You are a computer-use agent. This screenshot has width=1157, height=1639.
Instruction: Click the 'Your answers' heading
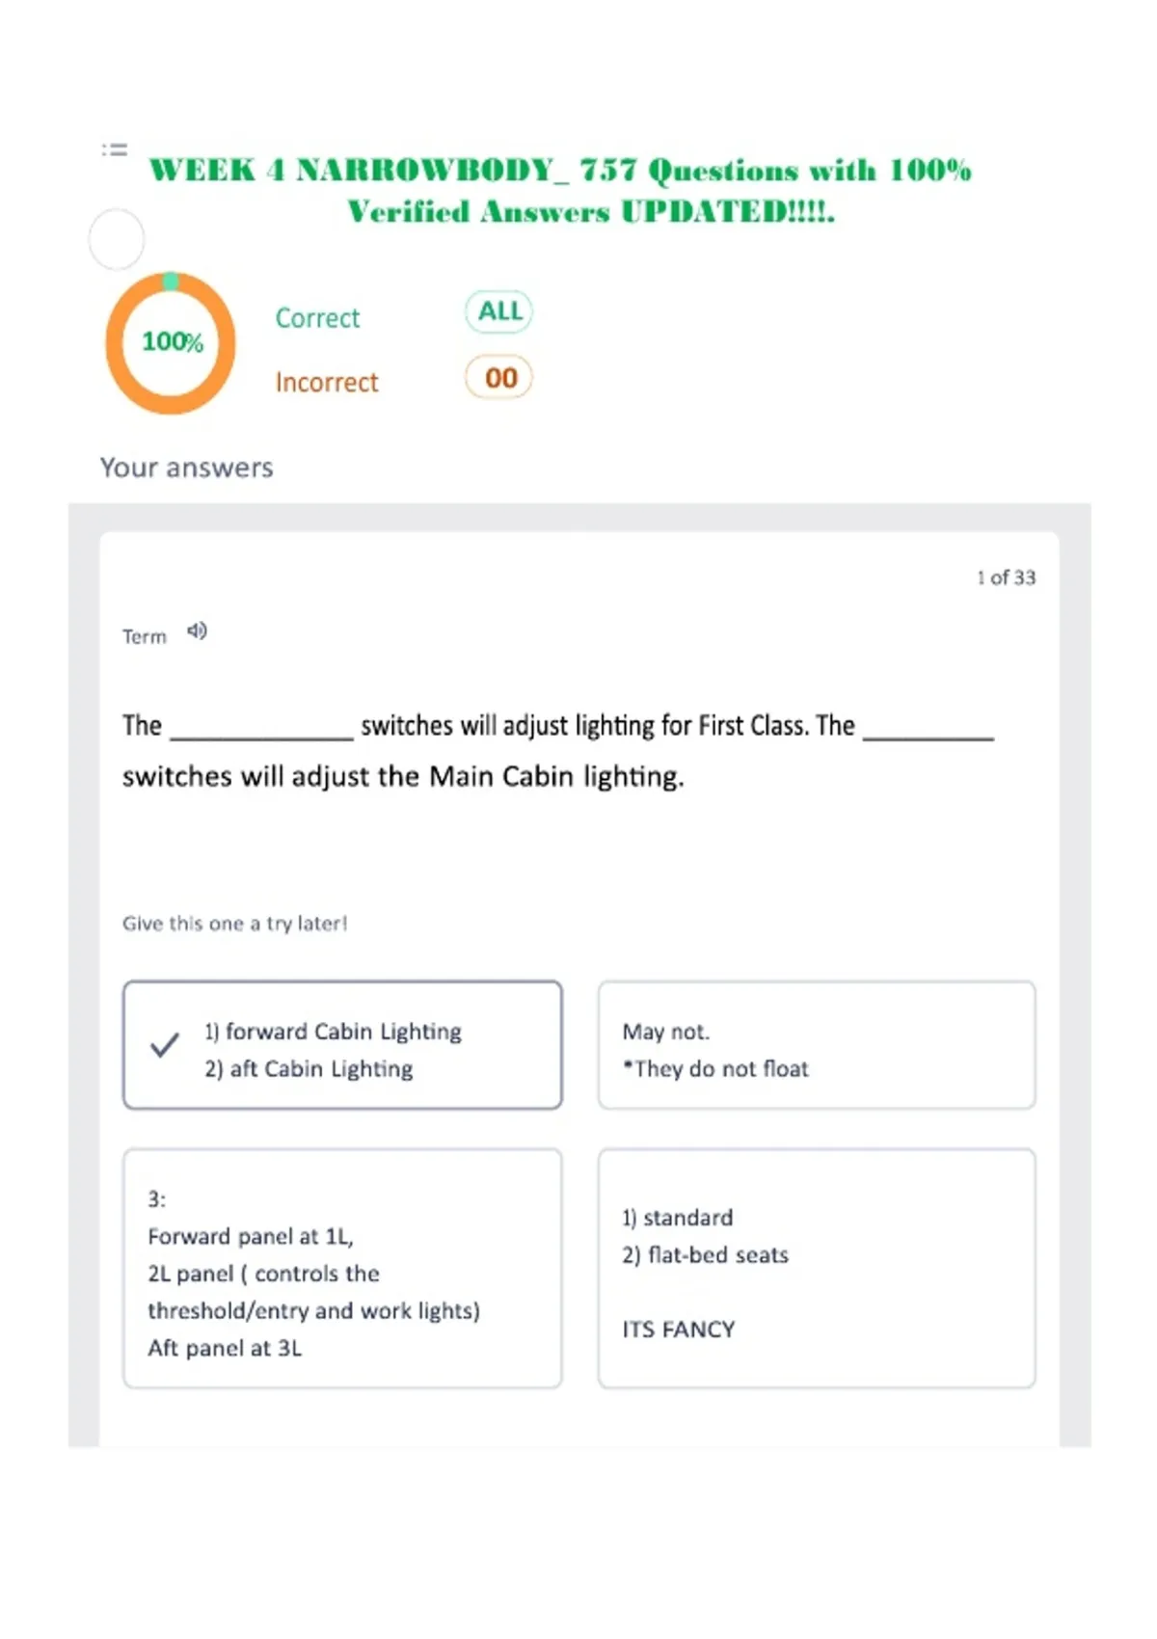click(x=187, y=468)
